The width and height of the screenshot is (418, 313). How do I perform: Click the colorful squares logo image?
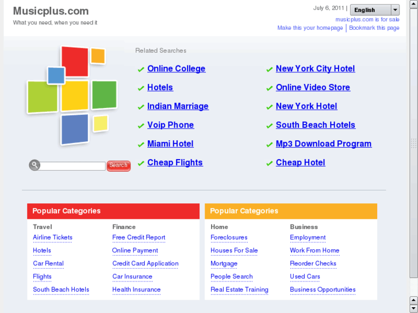72,96
